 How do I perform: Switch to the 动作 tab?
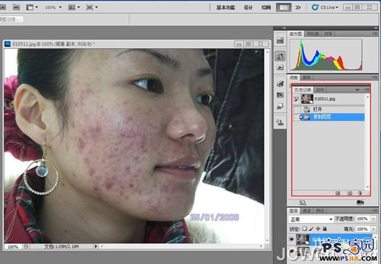319,89
